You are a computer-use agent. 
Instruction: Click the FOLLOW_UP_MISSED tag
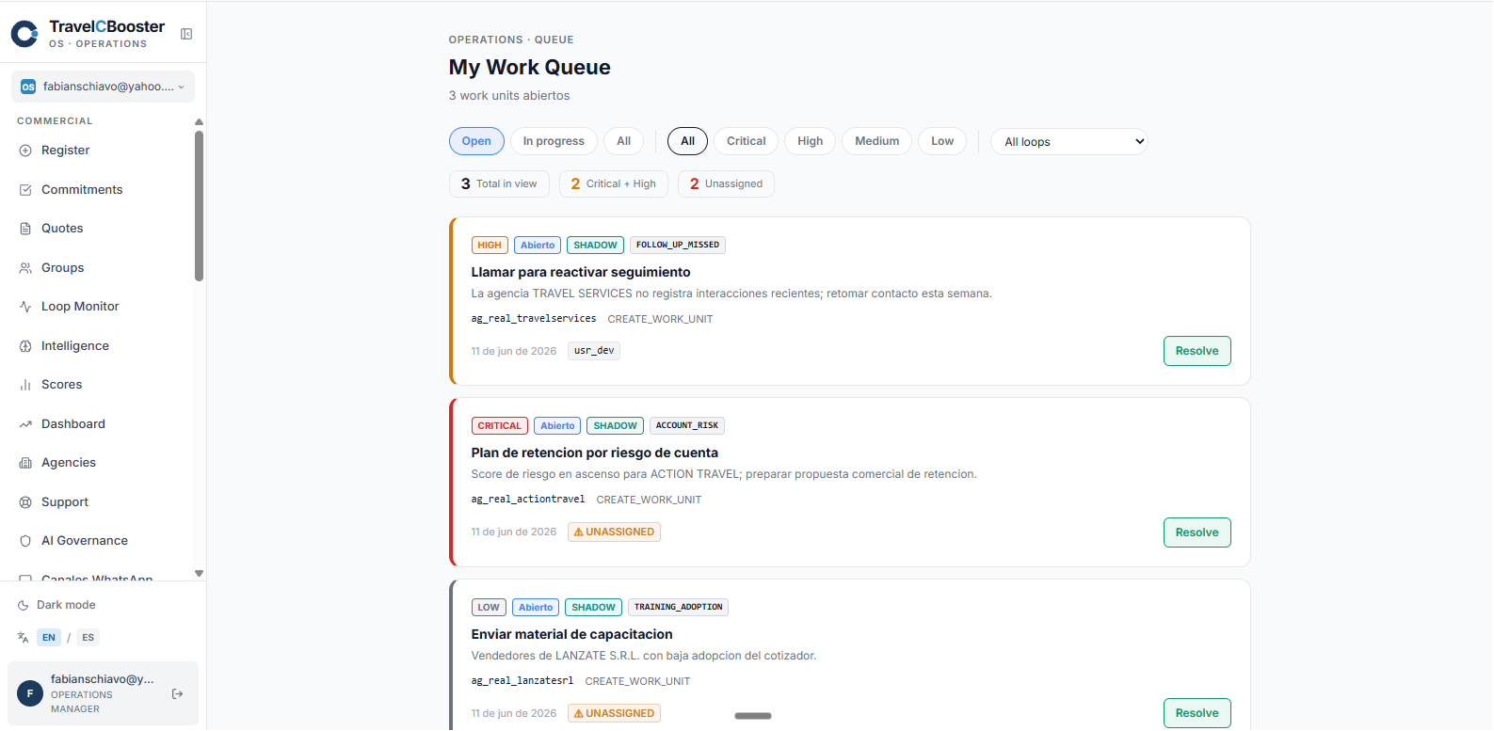[x=678, y=246]
